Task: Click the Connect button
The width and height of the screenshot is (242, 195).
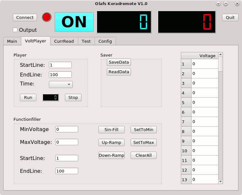Action: [25, 18]
